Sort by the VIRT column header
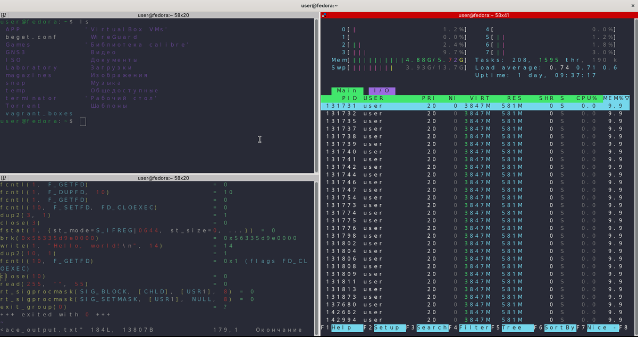Screen dimensions: 638x337 click(x=480, y=98)
